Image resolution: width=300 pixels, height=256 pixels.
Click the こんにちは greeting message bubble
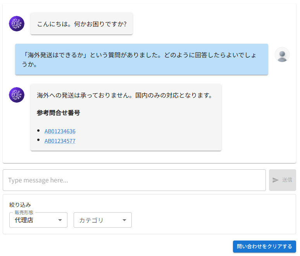[82, 24]
